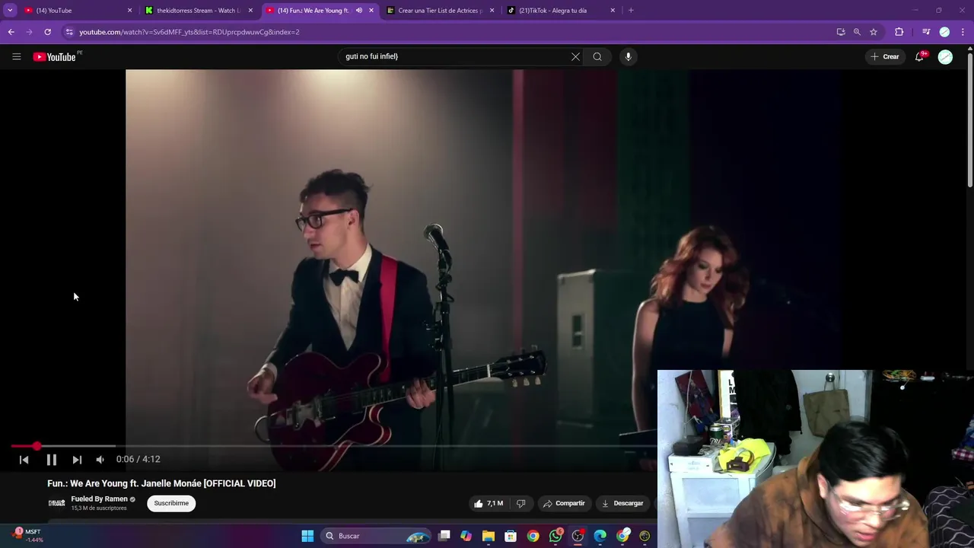Open media controls icon in toolbar
Image resolution: width=974 pixels, height=548 pixels.
926,32
